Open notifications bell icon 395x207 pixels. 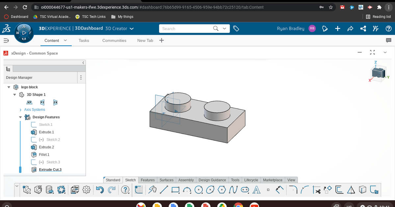(325, 29)
